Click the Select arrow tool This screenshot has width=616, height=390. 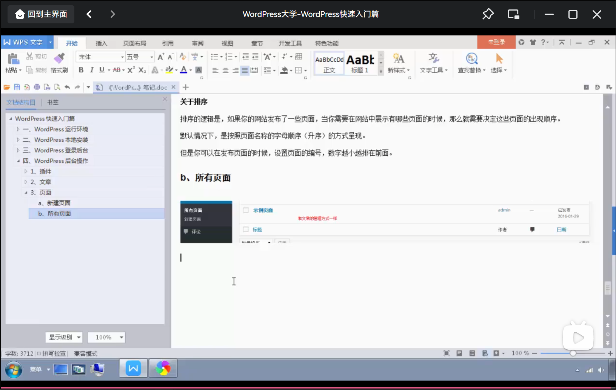(x=499, y=58)
